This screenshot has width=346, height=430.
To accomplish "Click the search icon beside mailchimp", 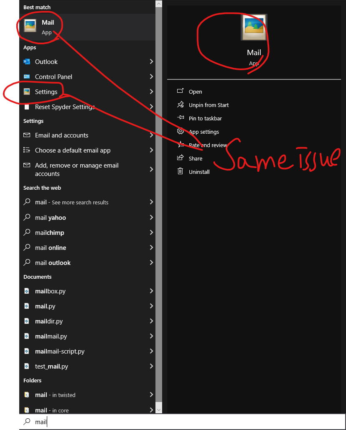I will [27, 232].
